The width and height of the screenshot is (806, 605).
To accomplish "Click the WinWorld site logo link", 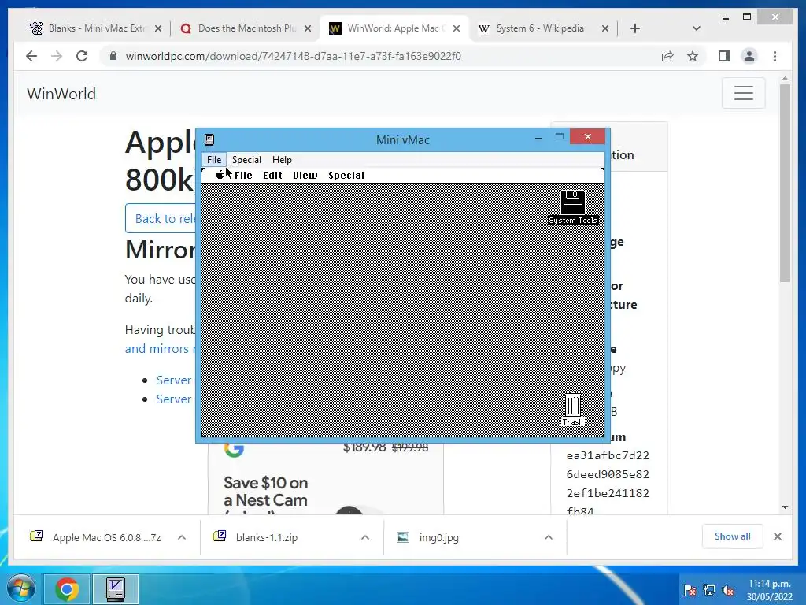I will 61,94.
